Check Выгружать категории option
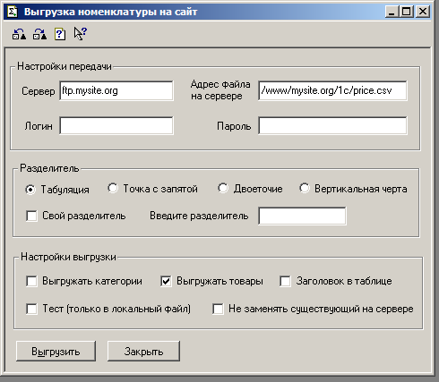This screenshot has width=439, height=382. pos(31,281)
